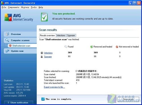Open the Tools menu

pyautogui.click(x=34, y=7)
